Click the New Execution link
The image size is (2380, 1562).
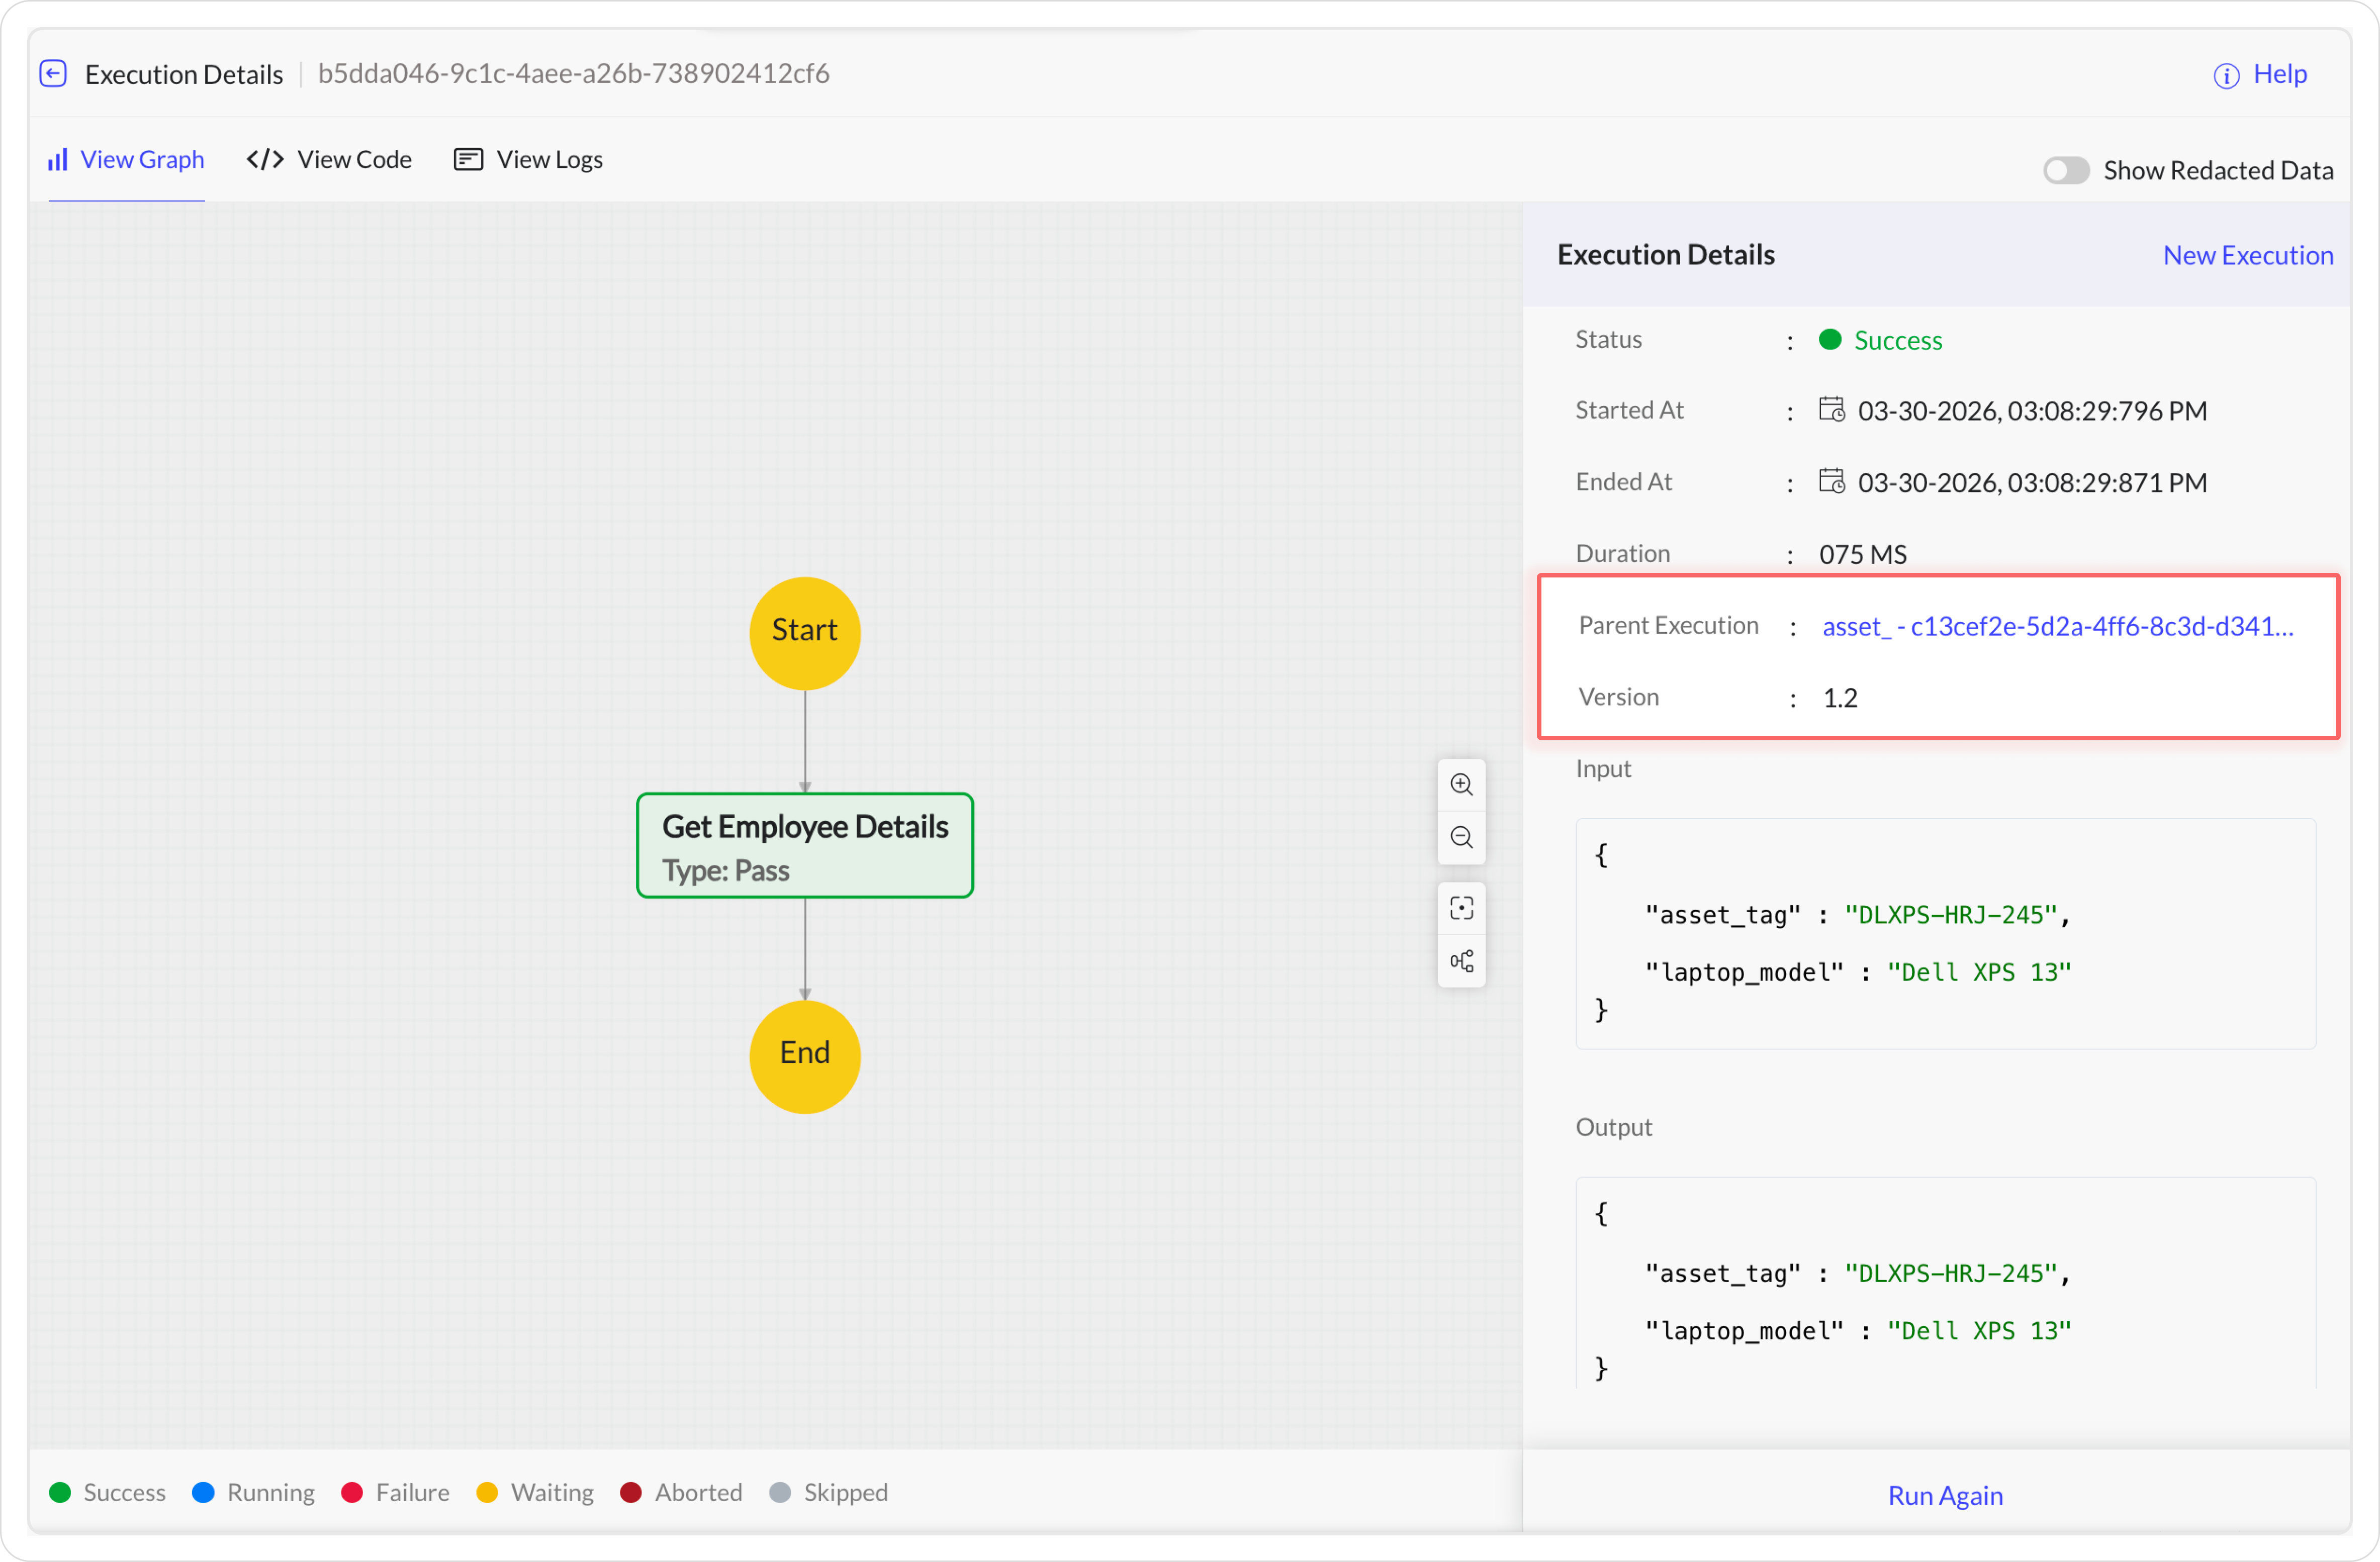coord(2247,255)
